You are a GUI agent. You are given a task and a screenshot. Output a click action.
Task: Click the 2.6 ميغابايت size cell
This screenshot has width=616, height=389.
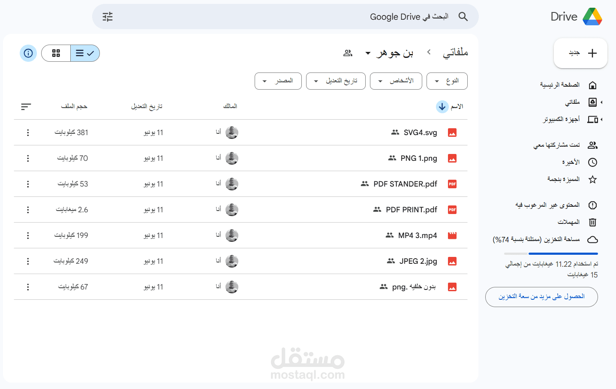coord(72,210)
